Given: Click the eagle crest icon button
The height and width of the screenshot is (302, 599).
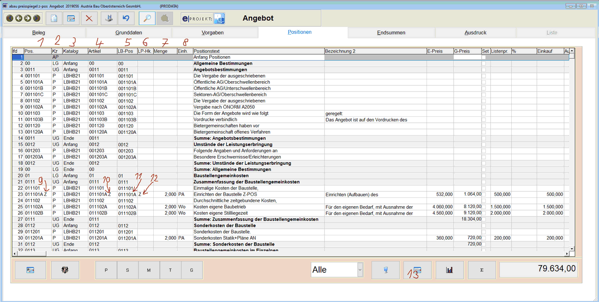Looking at the screenshot, I should (65, 270).
